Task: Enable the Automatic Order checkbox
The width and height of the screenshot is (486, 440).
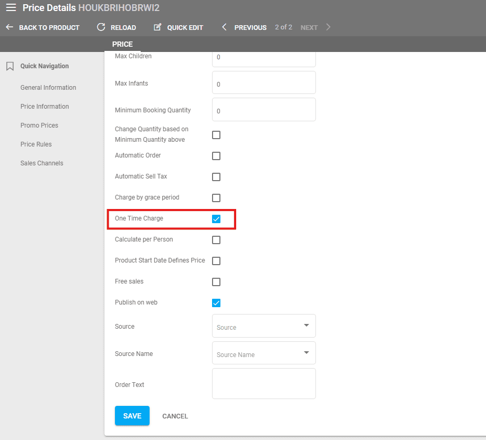Action: 216,156
